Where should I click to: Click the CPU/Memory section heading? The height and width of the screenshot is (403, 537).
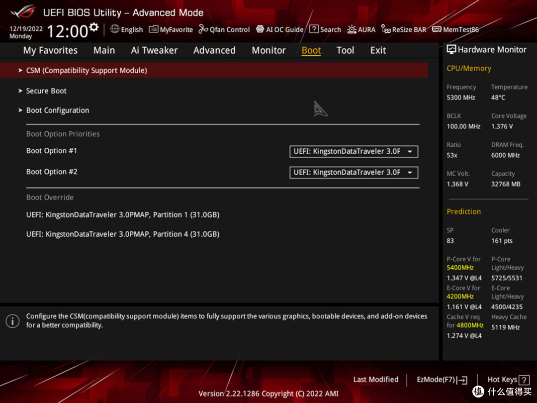click(x=469, y=69)
